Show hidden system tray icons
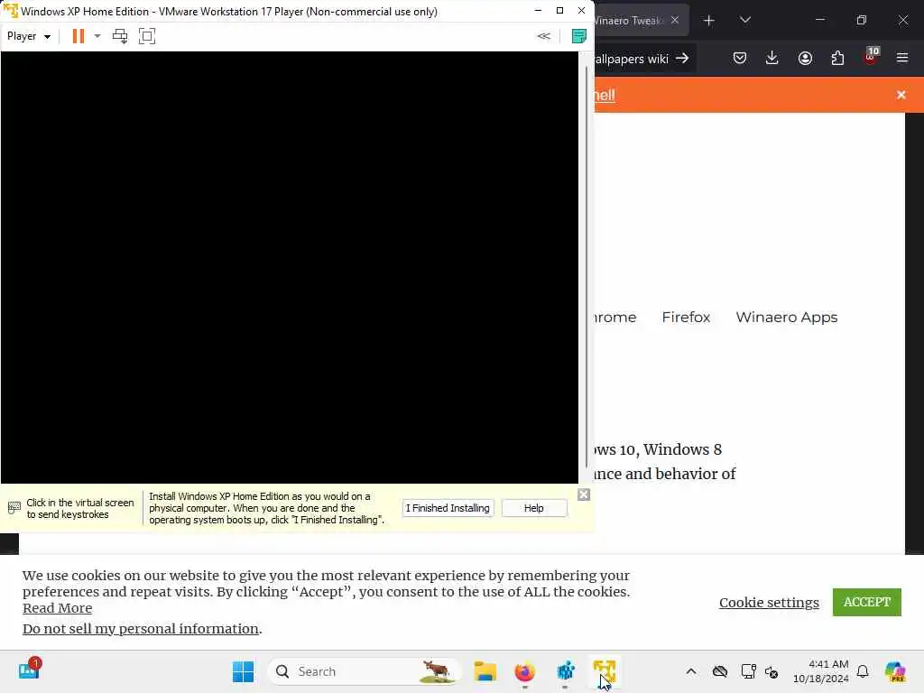 click(691, 671)
